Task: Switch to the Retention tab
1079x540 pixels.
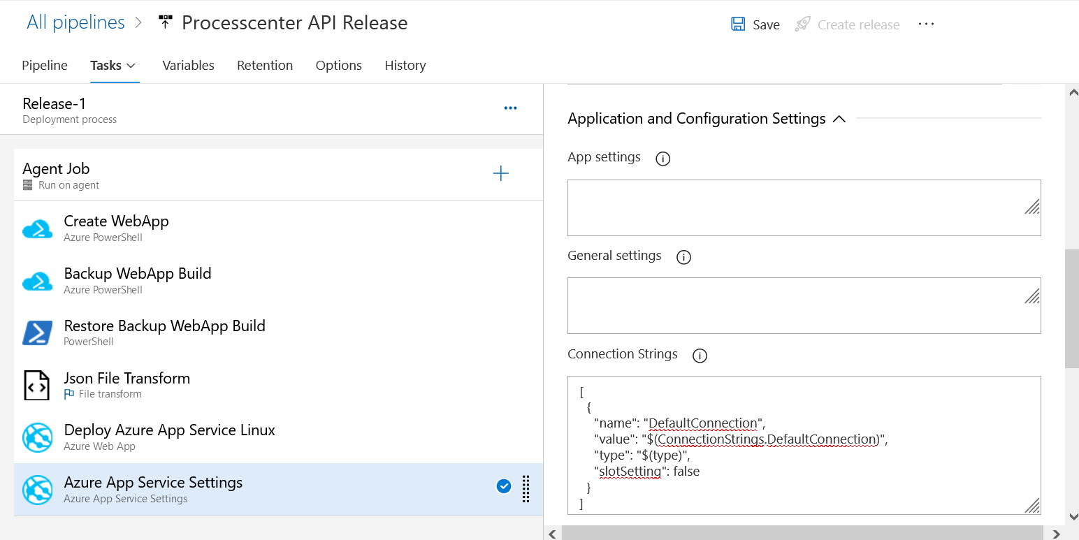Action: [265, 65]
